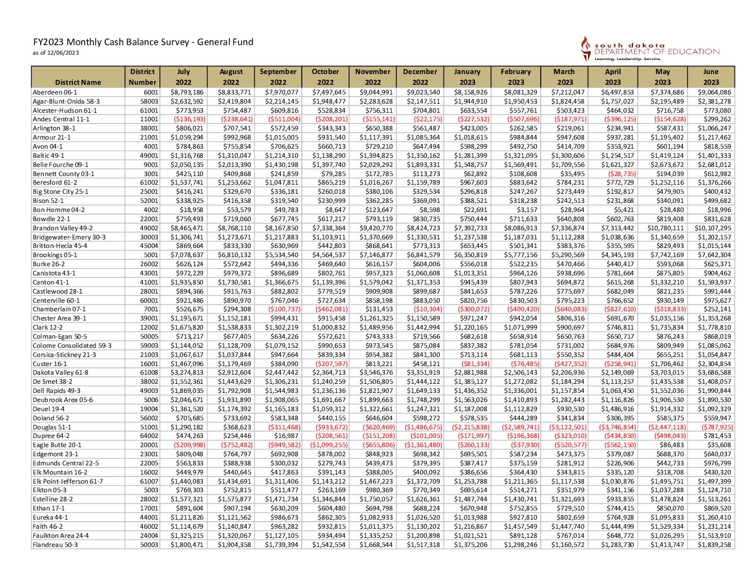Click the June 2023 column header
This screenshot has height=584, width=756.
[x=711, y=77]
